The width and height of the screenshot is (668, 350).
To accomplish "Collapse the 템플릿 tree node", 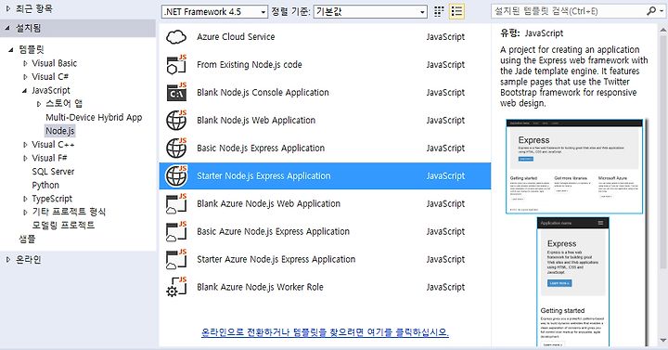I will (x=11, y=50).
